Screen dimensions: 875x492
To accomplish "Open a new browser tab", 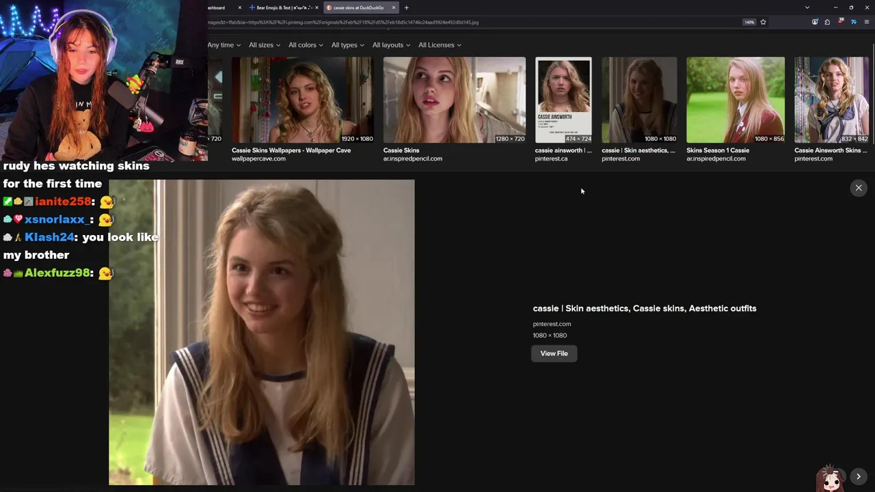I will pos(406,8).
